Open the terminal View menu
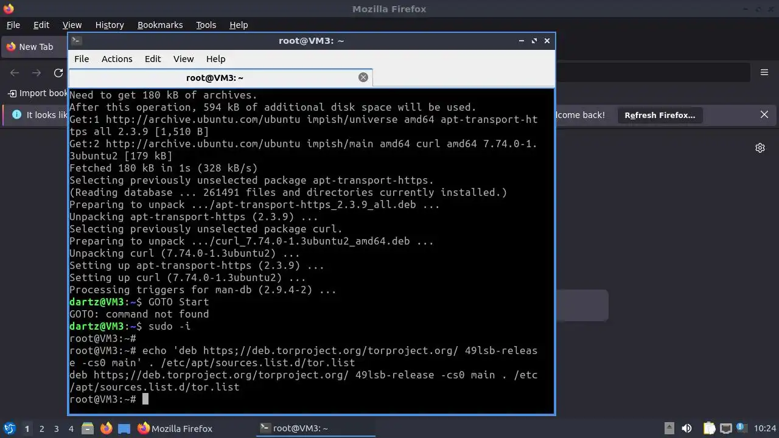Screen dimensions: 779x438 pos(183,59)
